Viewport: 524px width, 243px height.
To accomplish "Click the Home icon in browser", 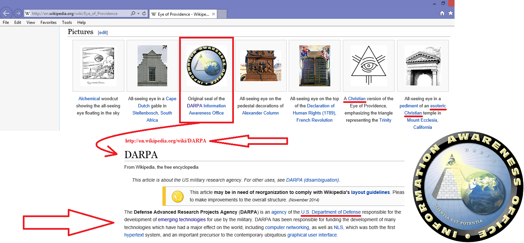I will tap(442, 13).
